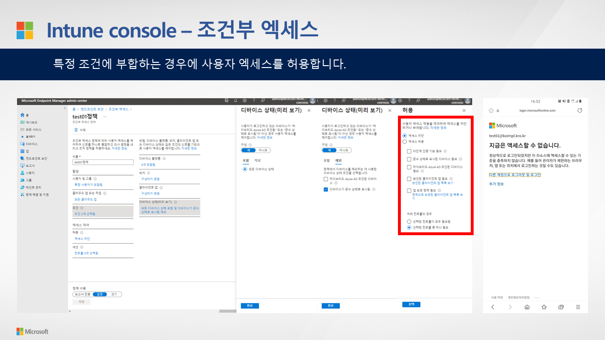Open the notification bell in the top bar
The height and width of the screenshot is (340, 605).
pyautogui.click(x=235, y=101)
